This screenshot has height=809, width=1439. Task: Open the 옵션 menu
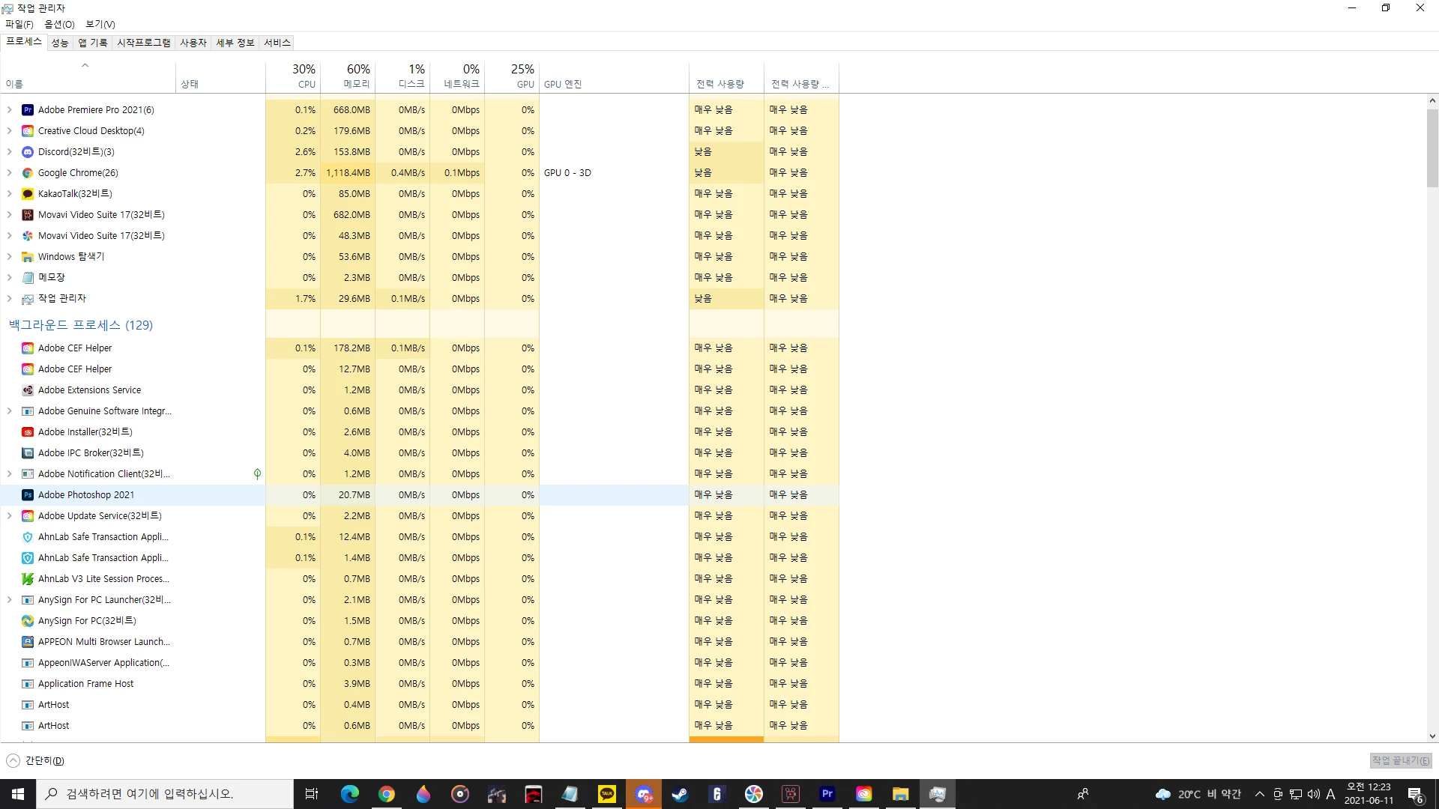[59, 24]
